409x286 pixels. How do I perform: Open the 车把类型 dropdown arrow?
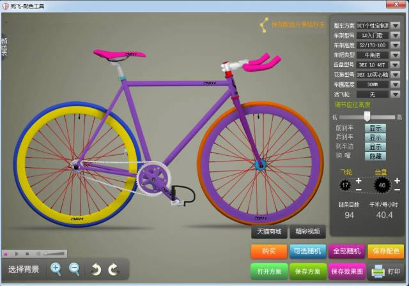pyautogui.click(x=396, y=55)
